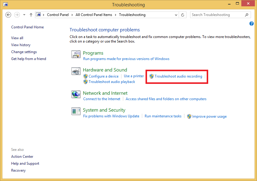
Task: Click the Programs category icon
Action: click(x=76, y=54)
